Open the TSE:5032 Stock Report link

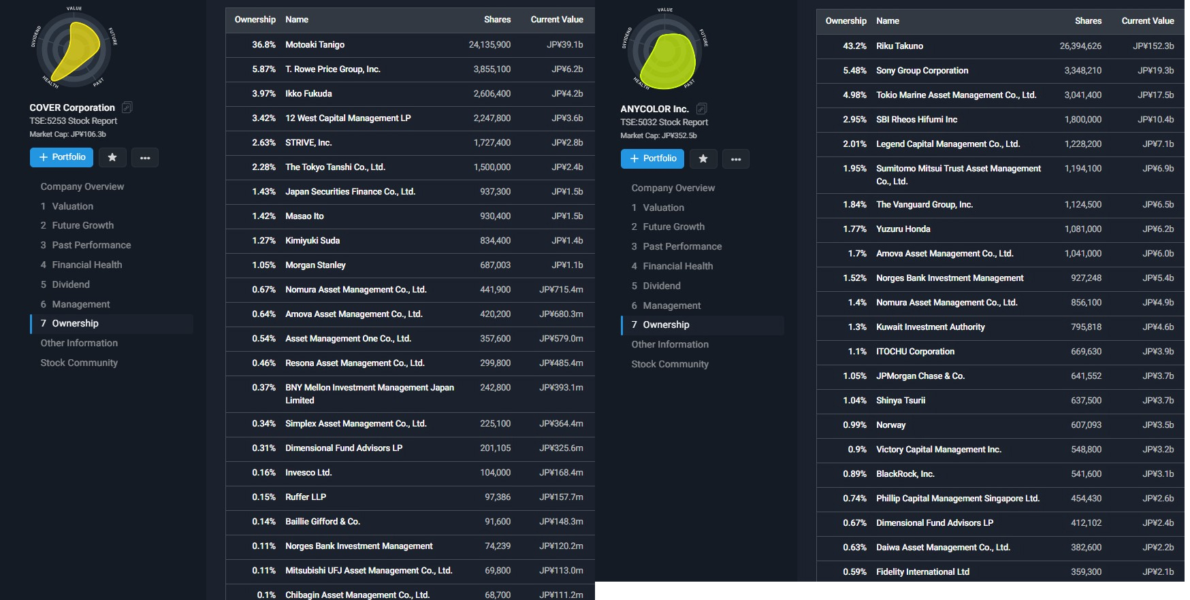click(664, 122)
